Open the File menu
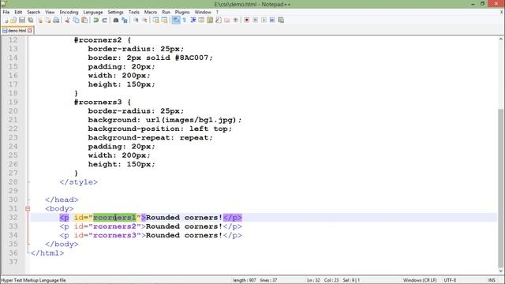The image size is (505, 284). (x=6, y=13)
